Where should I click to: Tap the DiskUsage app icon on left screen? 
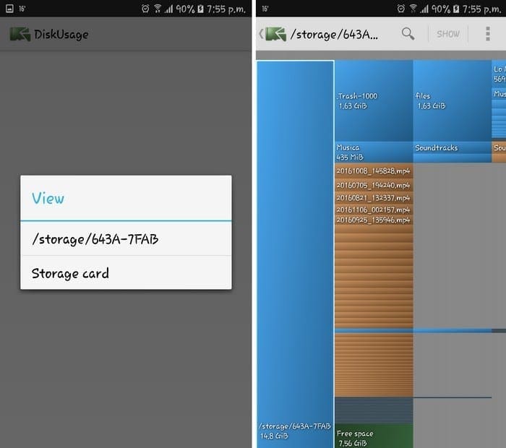(x=20, y=34)
